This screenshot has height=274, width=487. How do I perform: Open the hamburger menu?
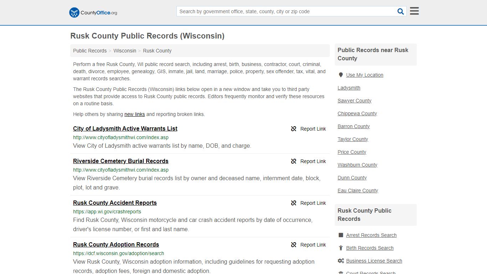click(x=414, y=11)
